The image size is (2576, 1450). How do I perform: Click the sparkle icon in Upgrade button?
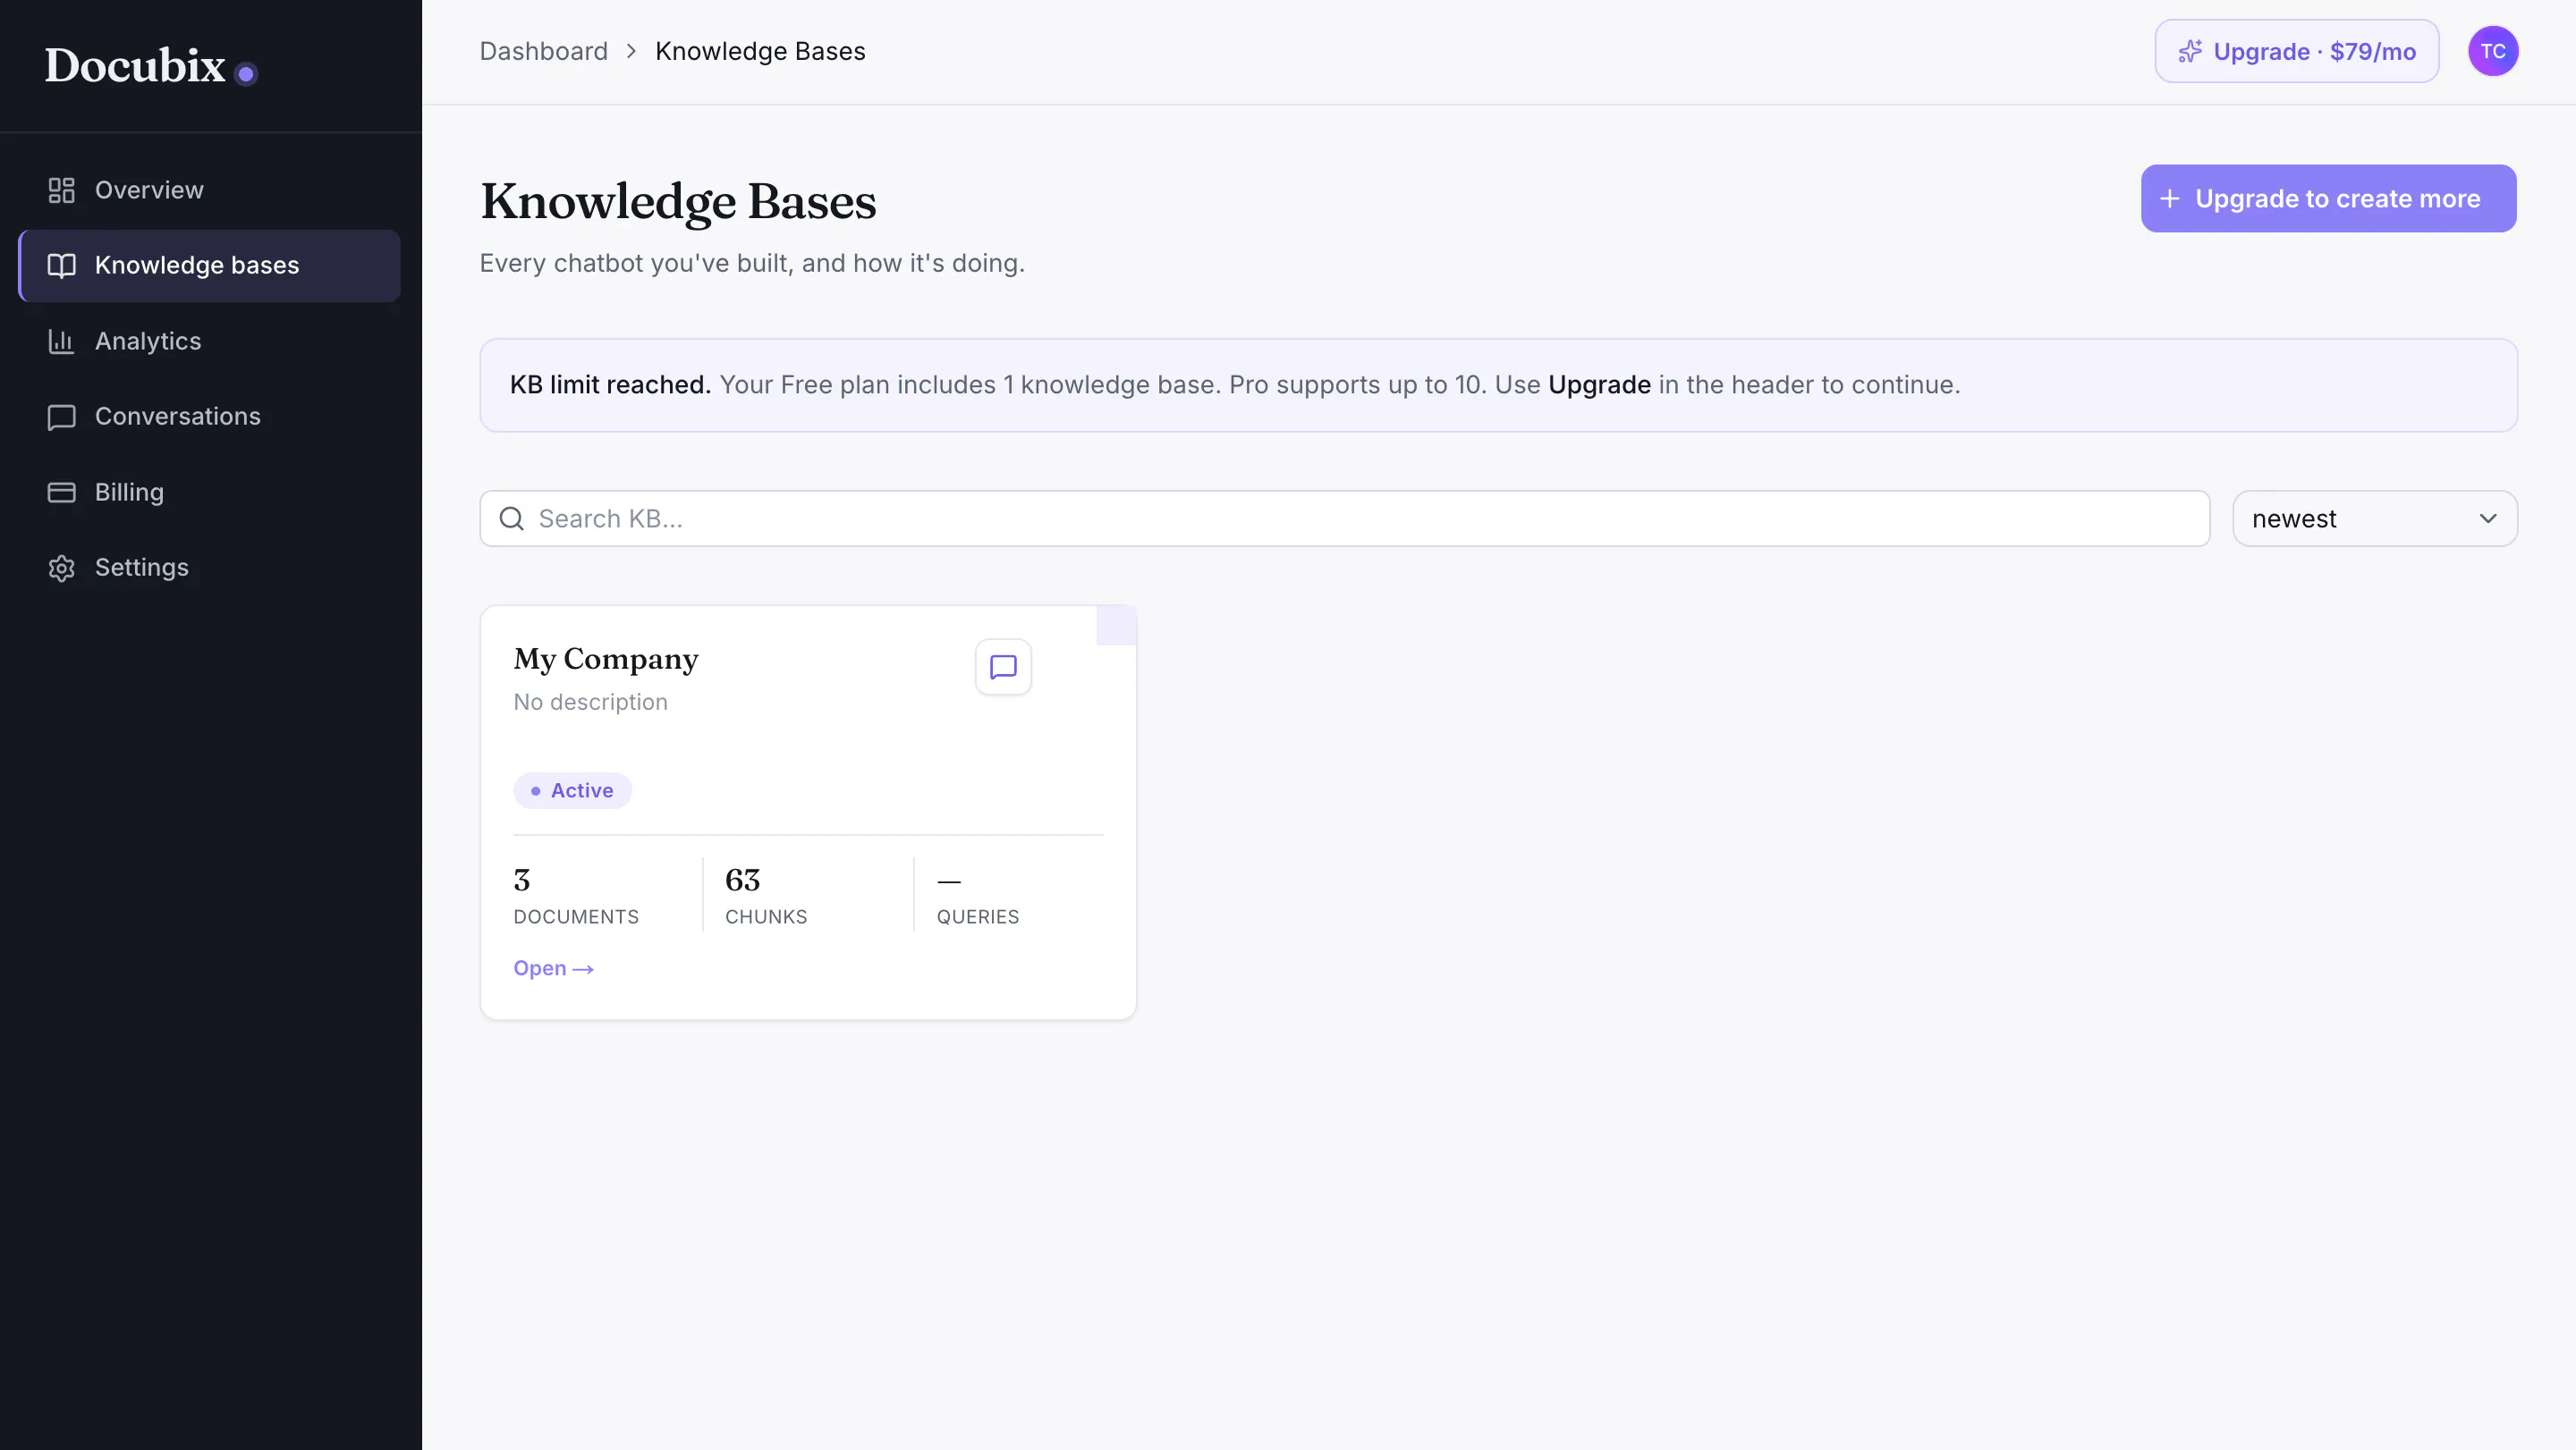coord(2190,51)
